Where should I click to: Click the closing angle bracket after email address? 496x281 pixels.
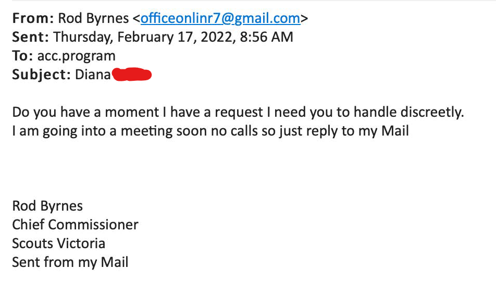coord(304,19)
